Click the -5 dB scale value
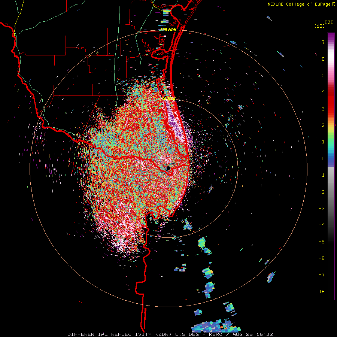The width and height of the screenshot is (337, 337). click(x=322, y=242)
